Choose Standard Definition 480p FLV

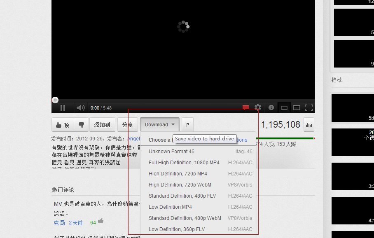[198, 196]
